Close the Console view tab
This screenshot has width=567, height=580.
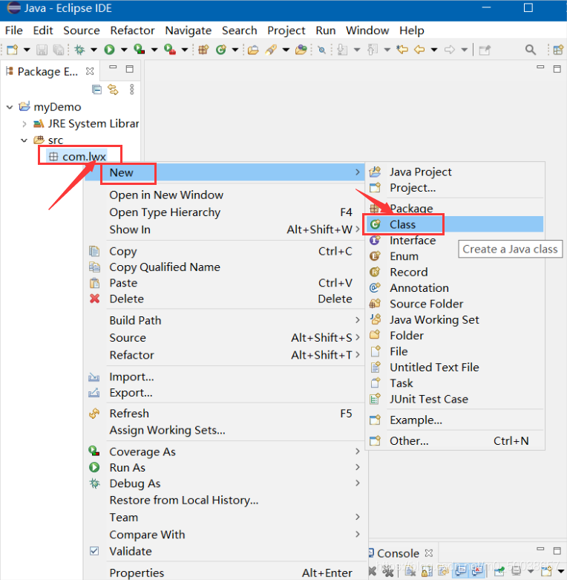(429, 553)
